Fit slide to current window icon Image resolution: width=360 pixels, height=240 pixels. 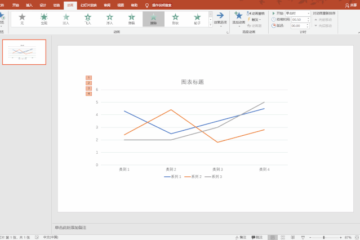tap(357, 238)
